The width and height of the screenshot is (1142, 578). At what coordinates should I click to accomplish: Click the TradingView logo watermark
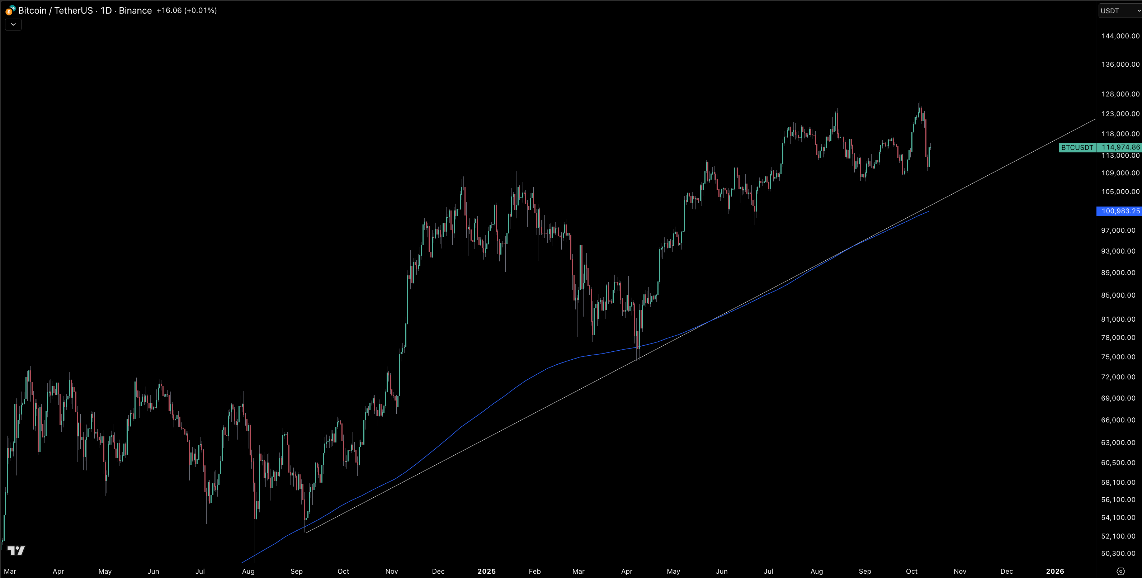coord(16,550)
